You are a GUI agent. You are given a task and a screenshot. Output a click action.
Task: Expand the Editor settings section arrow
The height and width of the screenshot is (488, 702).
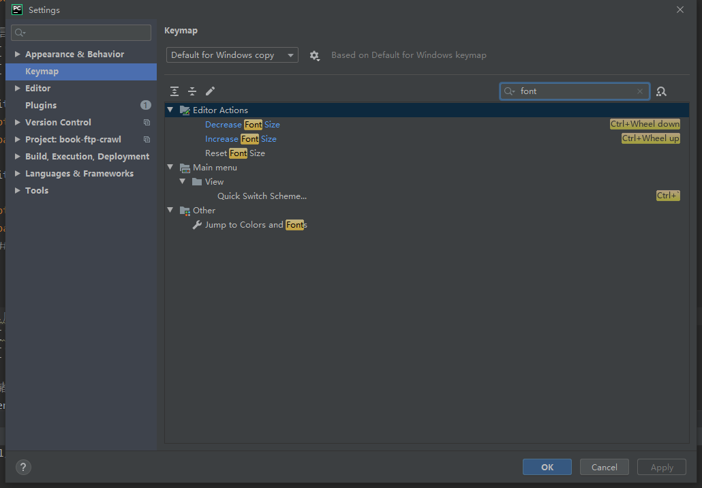[18, 88]
